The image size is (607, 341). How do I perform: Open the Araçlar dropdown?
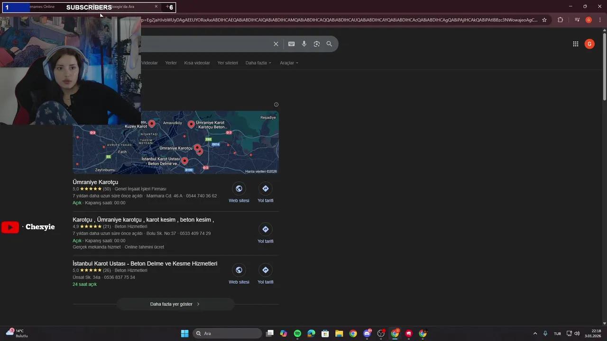coord(288,63)
